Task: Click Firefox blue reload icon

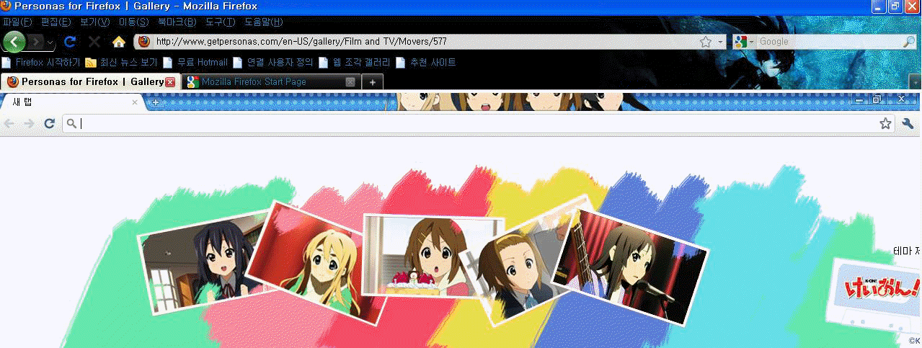Action: click(x=70, y=42)
